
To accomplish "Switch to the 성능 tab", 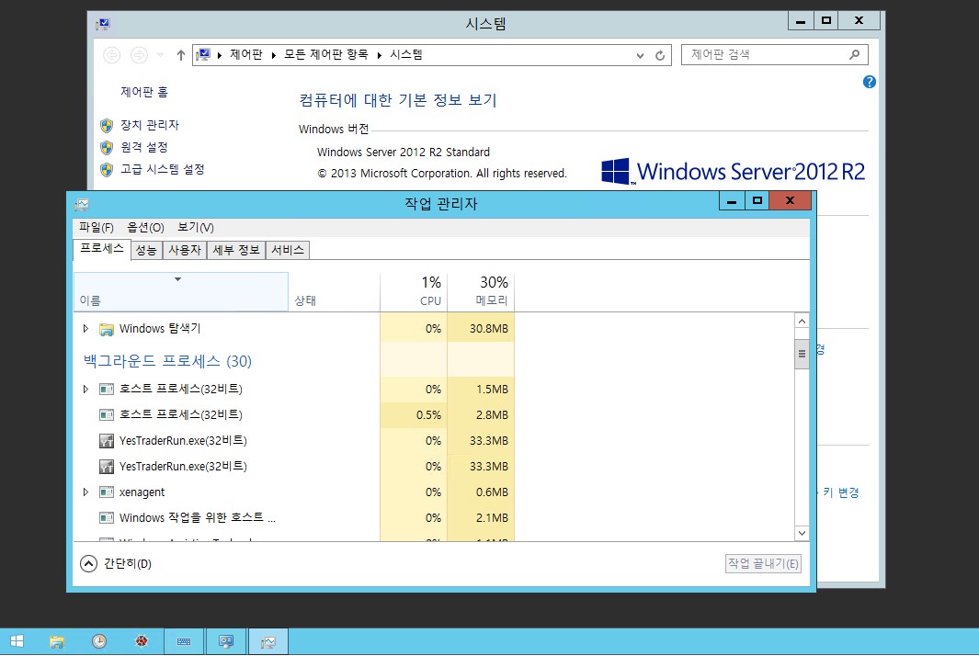I will [x=146, y=250].
